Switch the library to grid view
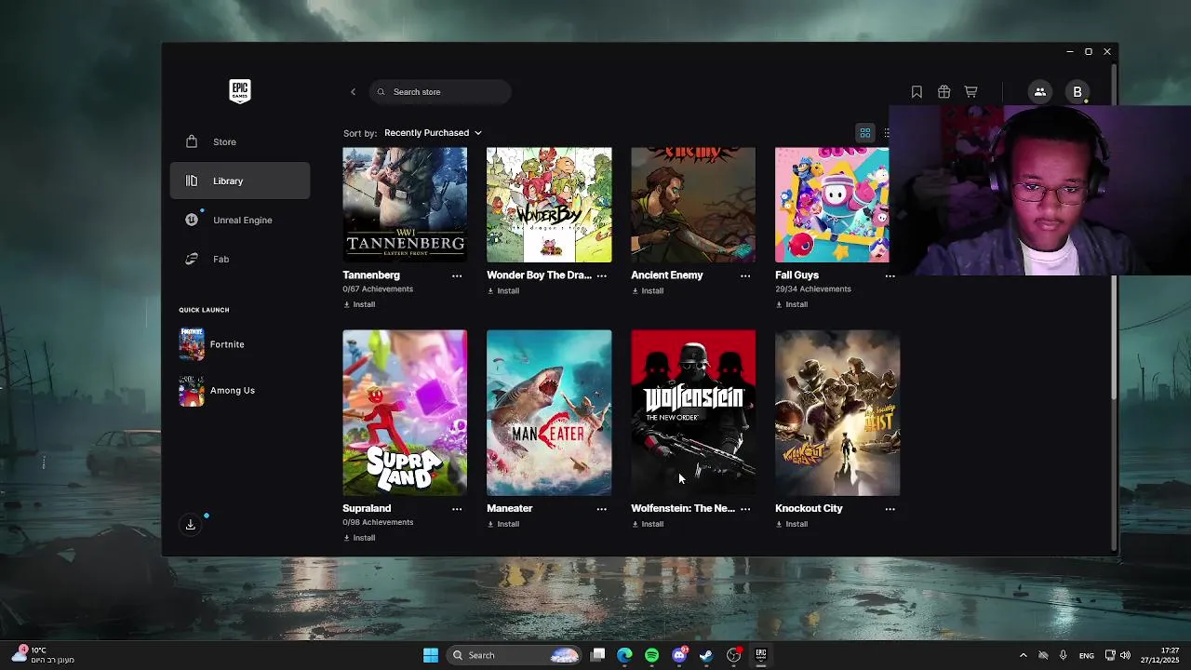This screenshot has height=670, width=1191. pos(864,133)
